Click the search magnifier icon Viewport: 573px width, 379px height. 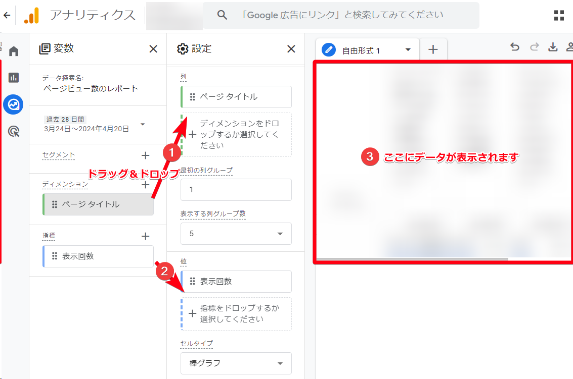[x=222, y=15]
